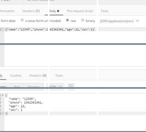Open the Pre-request Script tab

pos(80,11)
